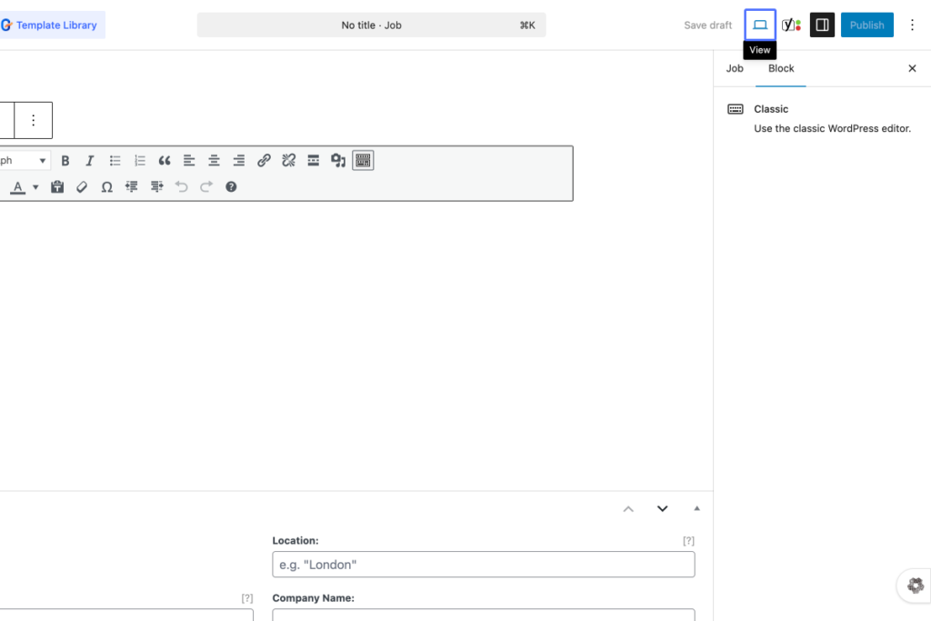Viewport: 931px width, 621px height.
Task: Toggle paste as text clipboard icon
Action: click(57, 187)
